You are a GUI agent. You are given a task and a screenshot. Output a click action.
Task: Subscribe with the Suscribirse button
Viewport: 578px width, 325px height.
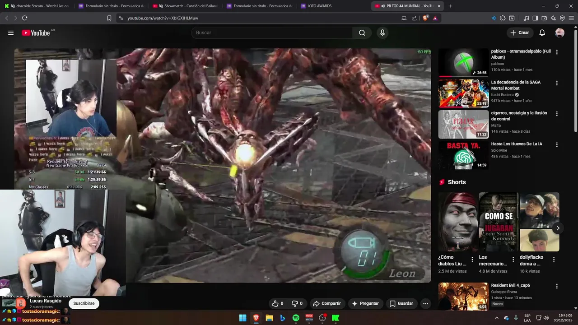(84, 303)
